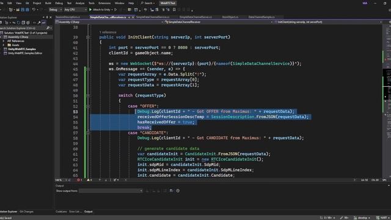Image resolution: width=391 pixels, height=220 pixels.
Task: Switch to the SimpleDataChannelService.cs tab
Action: pos(153,17)
